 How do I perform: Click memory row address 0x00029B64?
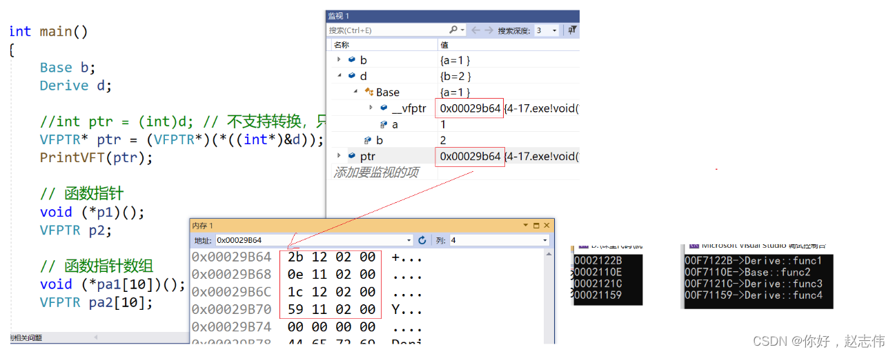click(232, 257)
